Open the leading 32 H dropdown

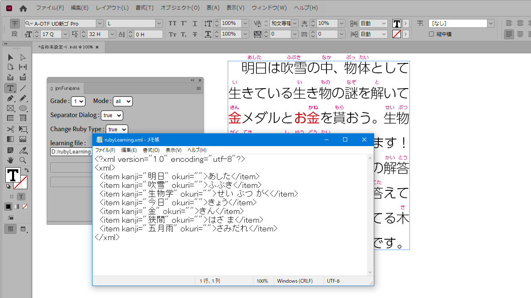(112, 34)
